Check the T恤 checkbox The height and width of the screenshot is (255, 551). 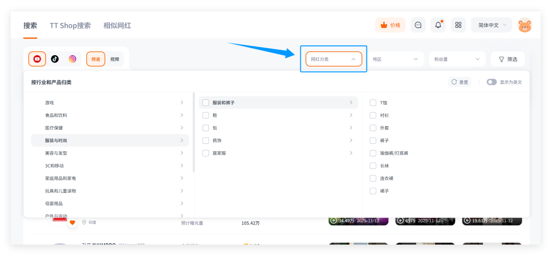click(373, 103)
